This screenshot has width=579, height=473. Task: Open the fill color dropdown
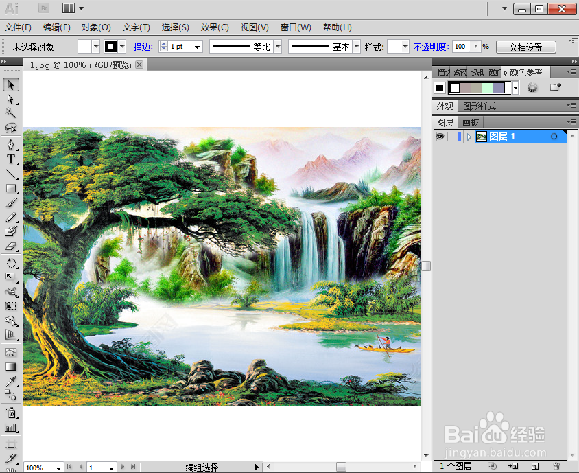tap(96, 47)
